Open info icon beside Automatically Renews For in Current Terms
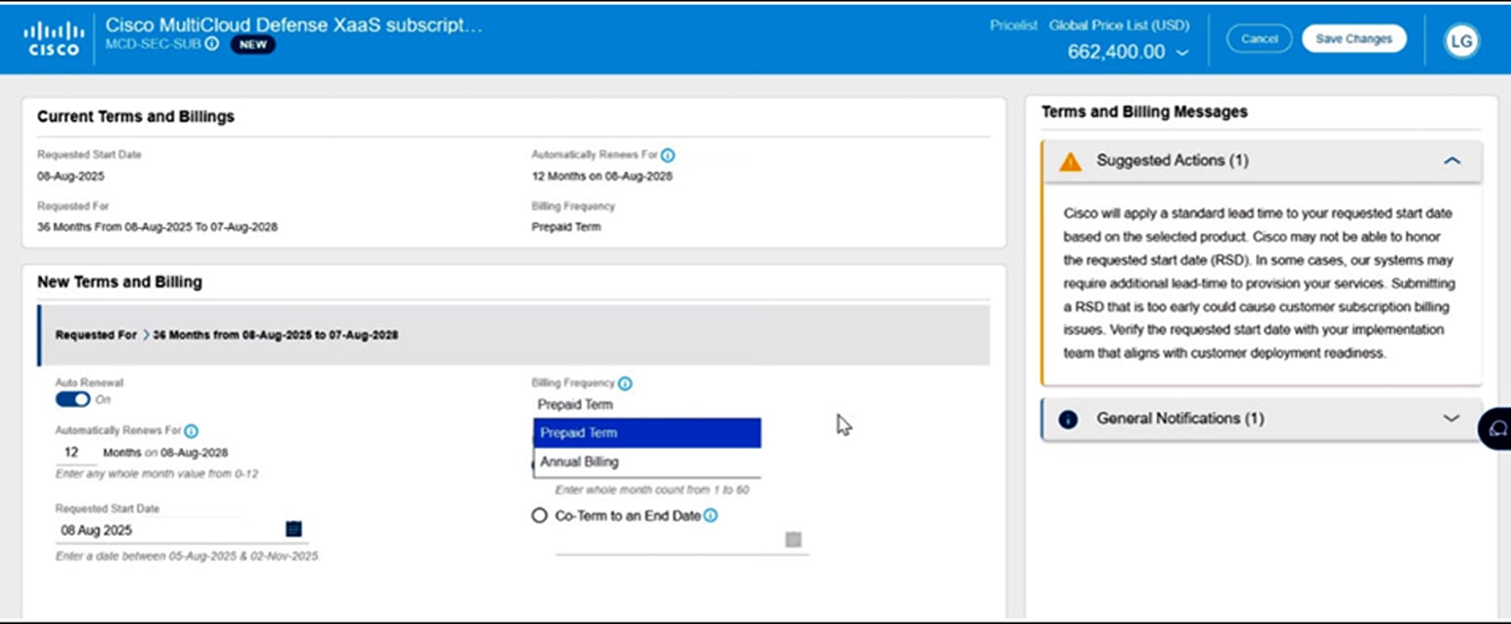 click(x=668, y=156)
